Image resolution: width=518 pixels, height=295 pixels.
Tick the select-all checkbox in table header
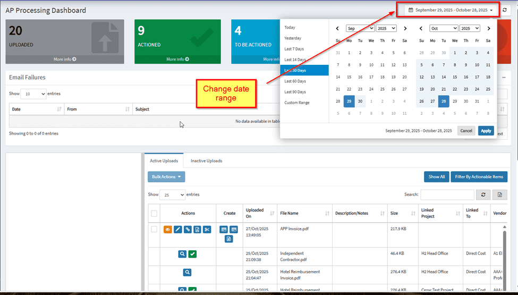coord(154,213)
